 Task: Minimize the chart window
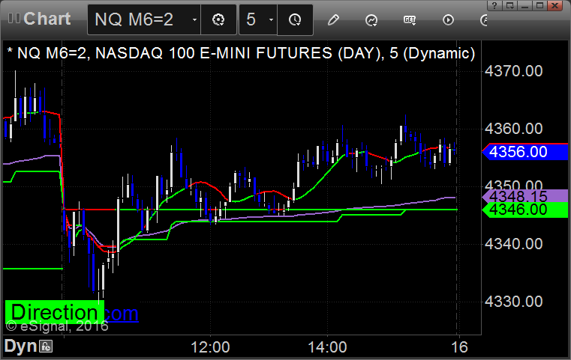click(524, 5)
